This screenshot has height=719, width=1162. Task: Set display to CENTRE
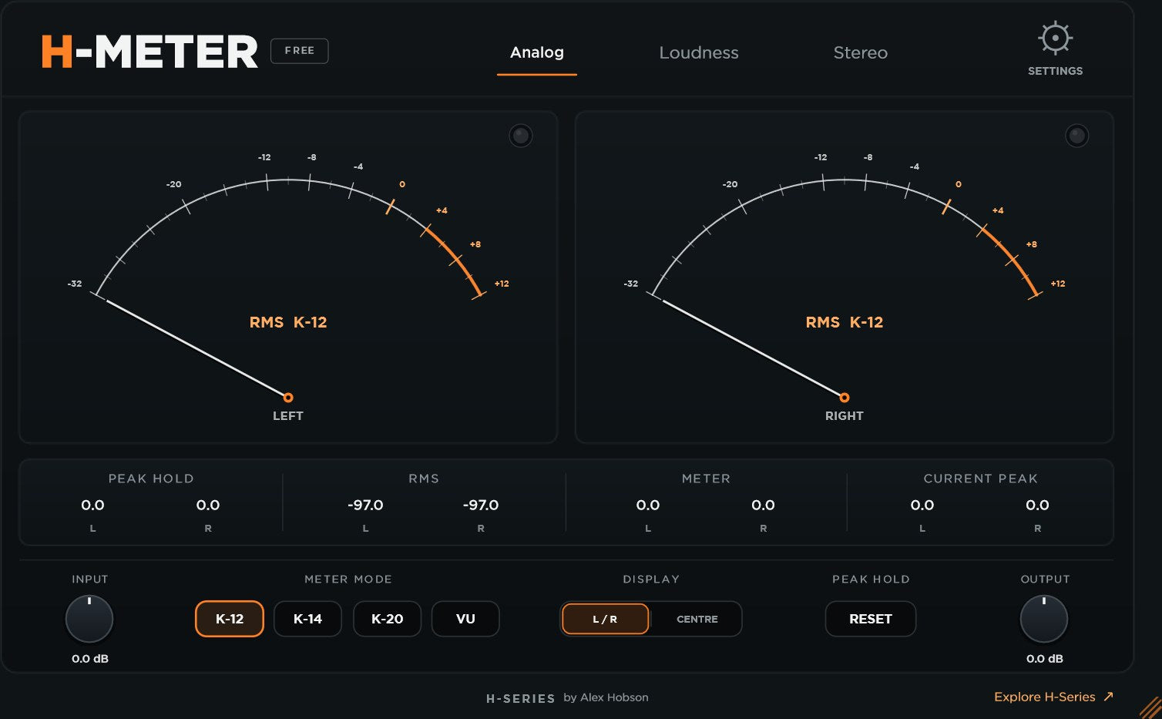tap(697, 619)
